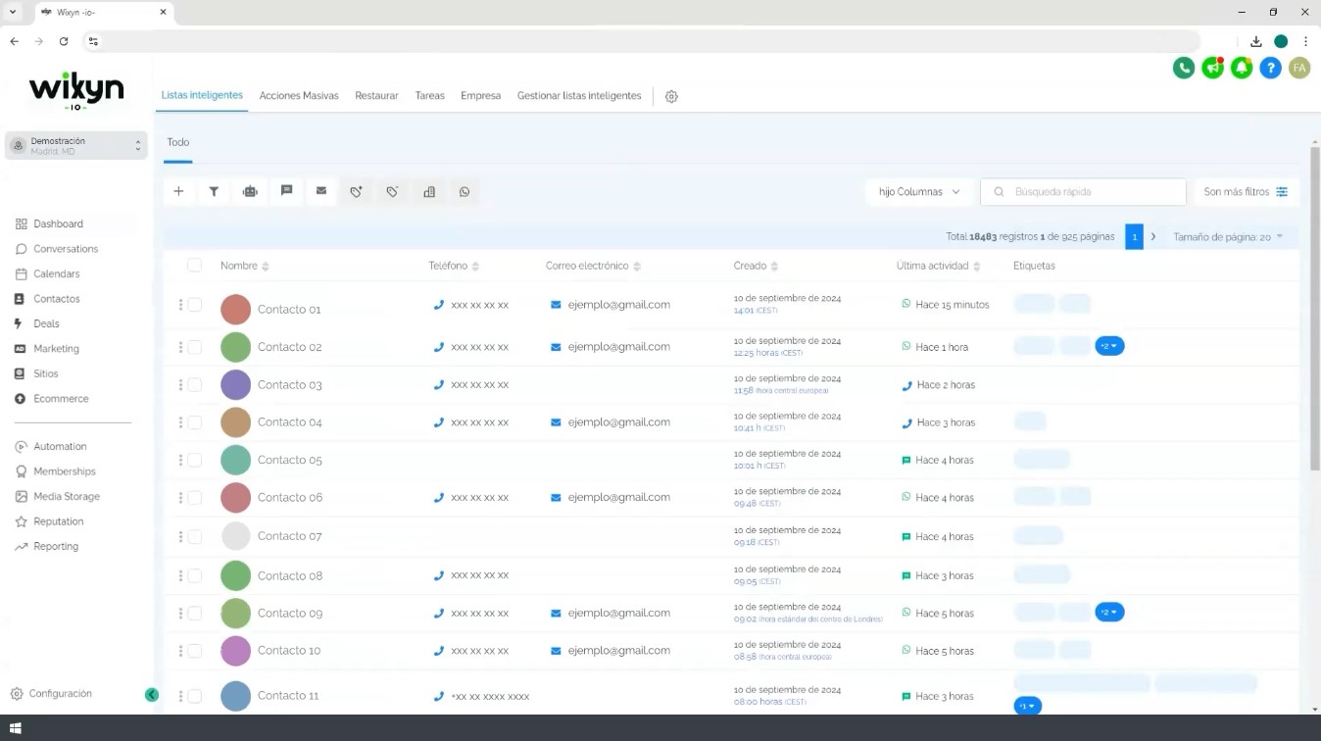The height and width of the screenshot is (741, 1321).
Task: Check the box for Contacto 10
Action: point(195,651)
